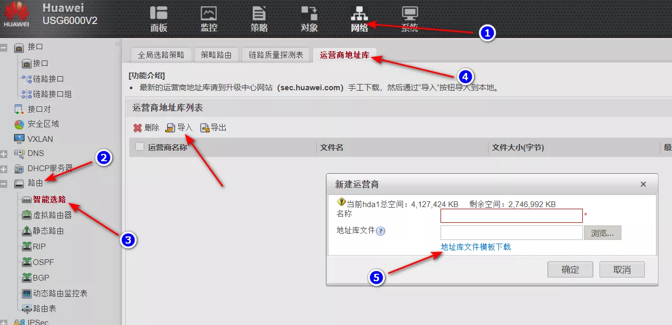
Task: Click the 地址库文件 help question icon
Action: point(381,231)
